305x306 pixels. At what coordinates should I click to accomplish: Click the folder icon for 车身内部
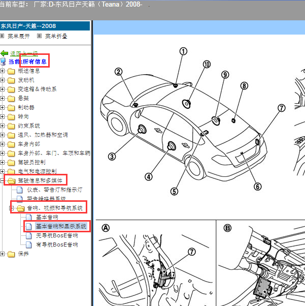11,144
